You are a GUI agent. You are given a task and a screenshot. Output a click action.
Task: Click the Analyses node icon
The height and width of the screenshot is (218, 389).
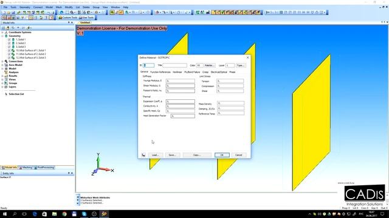6,72
